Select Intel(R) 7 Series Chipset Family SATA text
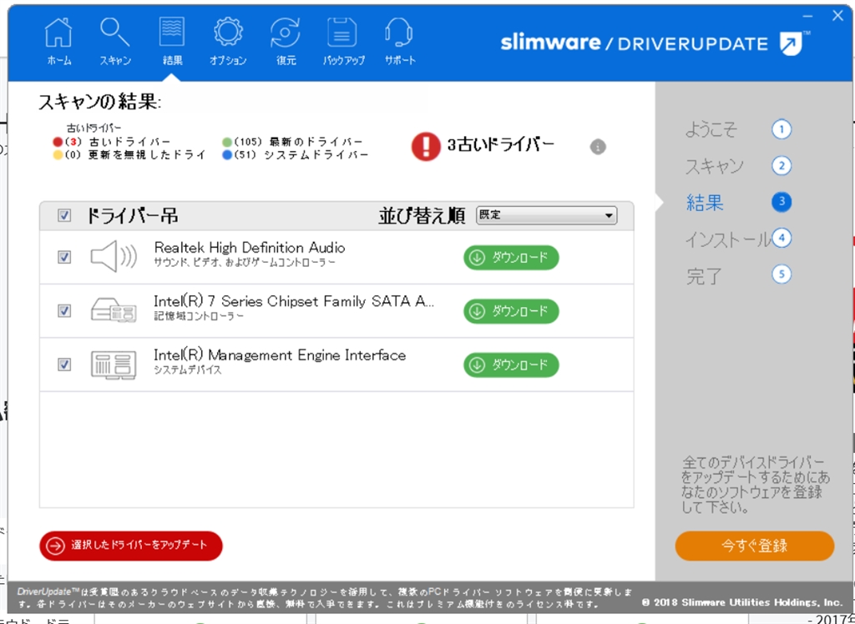 point(295,301)
